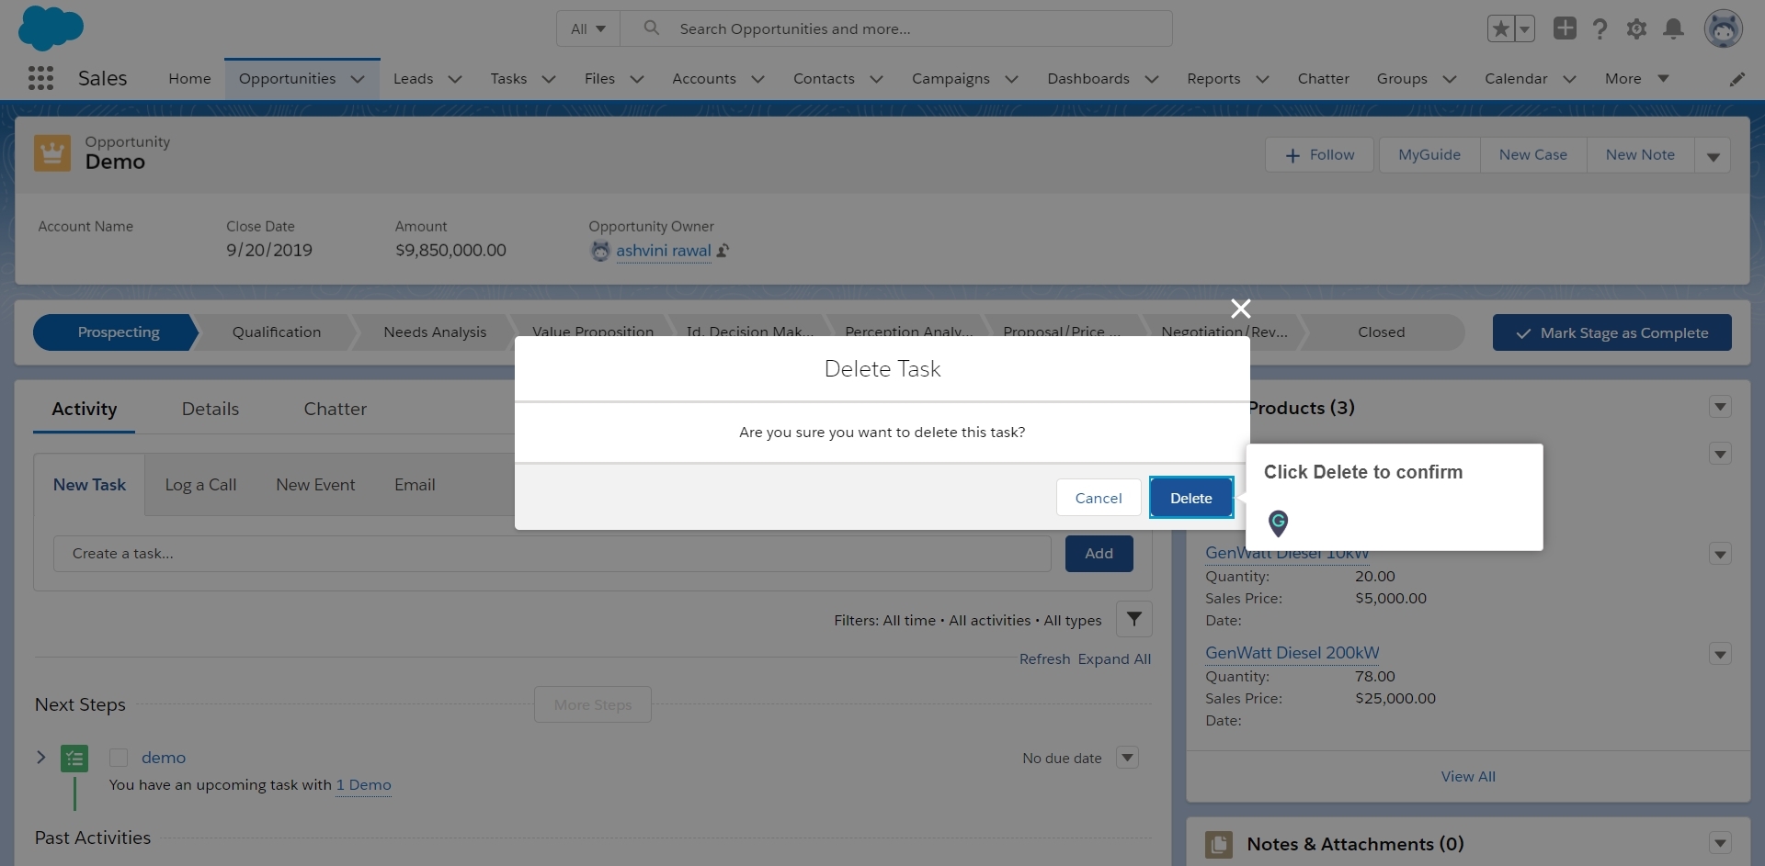
Task: Click the activity filter funnel icon
Action: pyautogui.click(x=1133, y=619)
